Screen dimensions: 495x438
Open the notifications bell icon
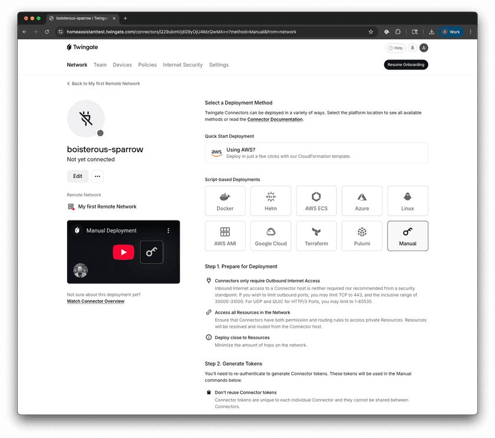(x=412, y=48)
